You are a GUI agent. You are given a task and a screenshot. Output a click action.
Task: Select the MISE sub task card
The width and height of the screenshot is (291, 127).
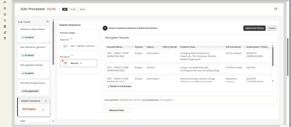click(33, 120)
